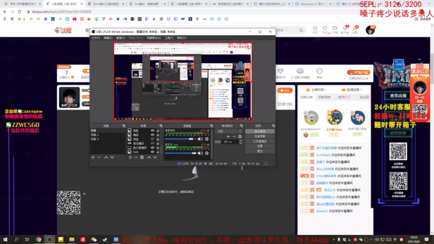This screenshot has width=434, height=244.
Task: Open OBS 文件(F) menu
Action: pos(96,38)
